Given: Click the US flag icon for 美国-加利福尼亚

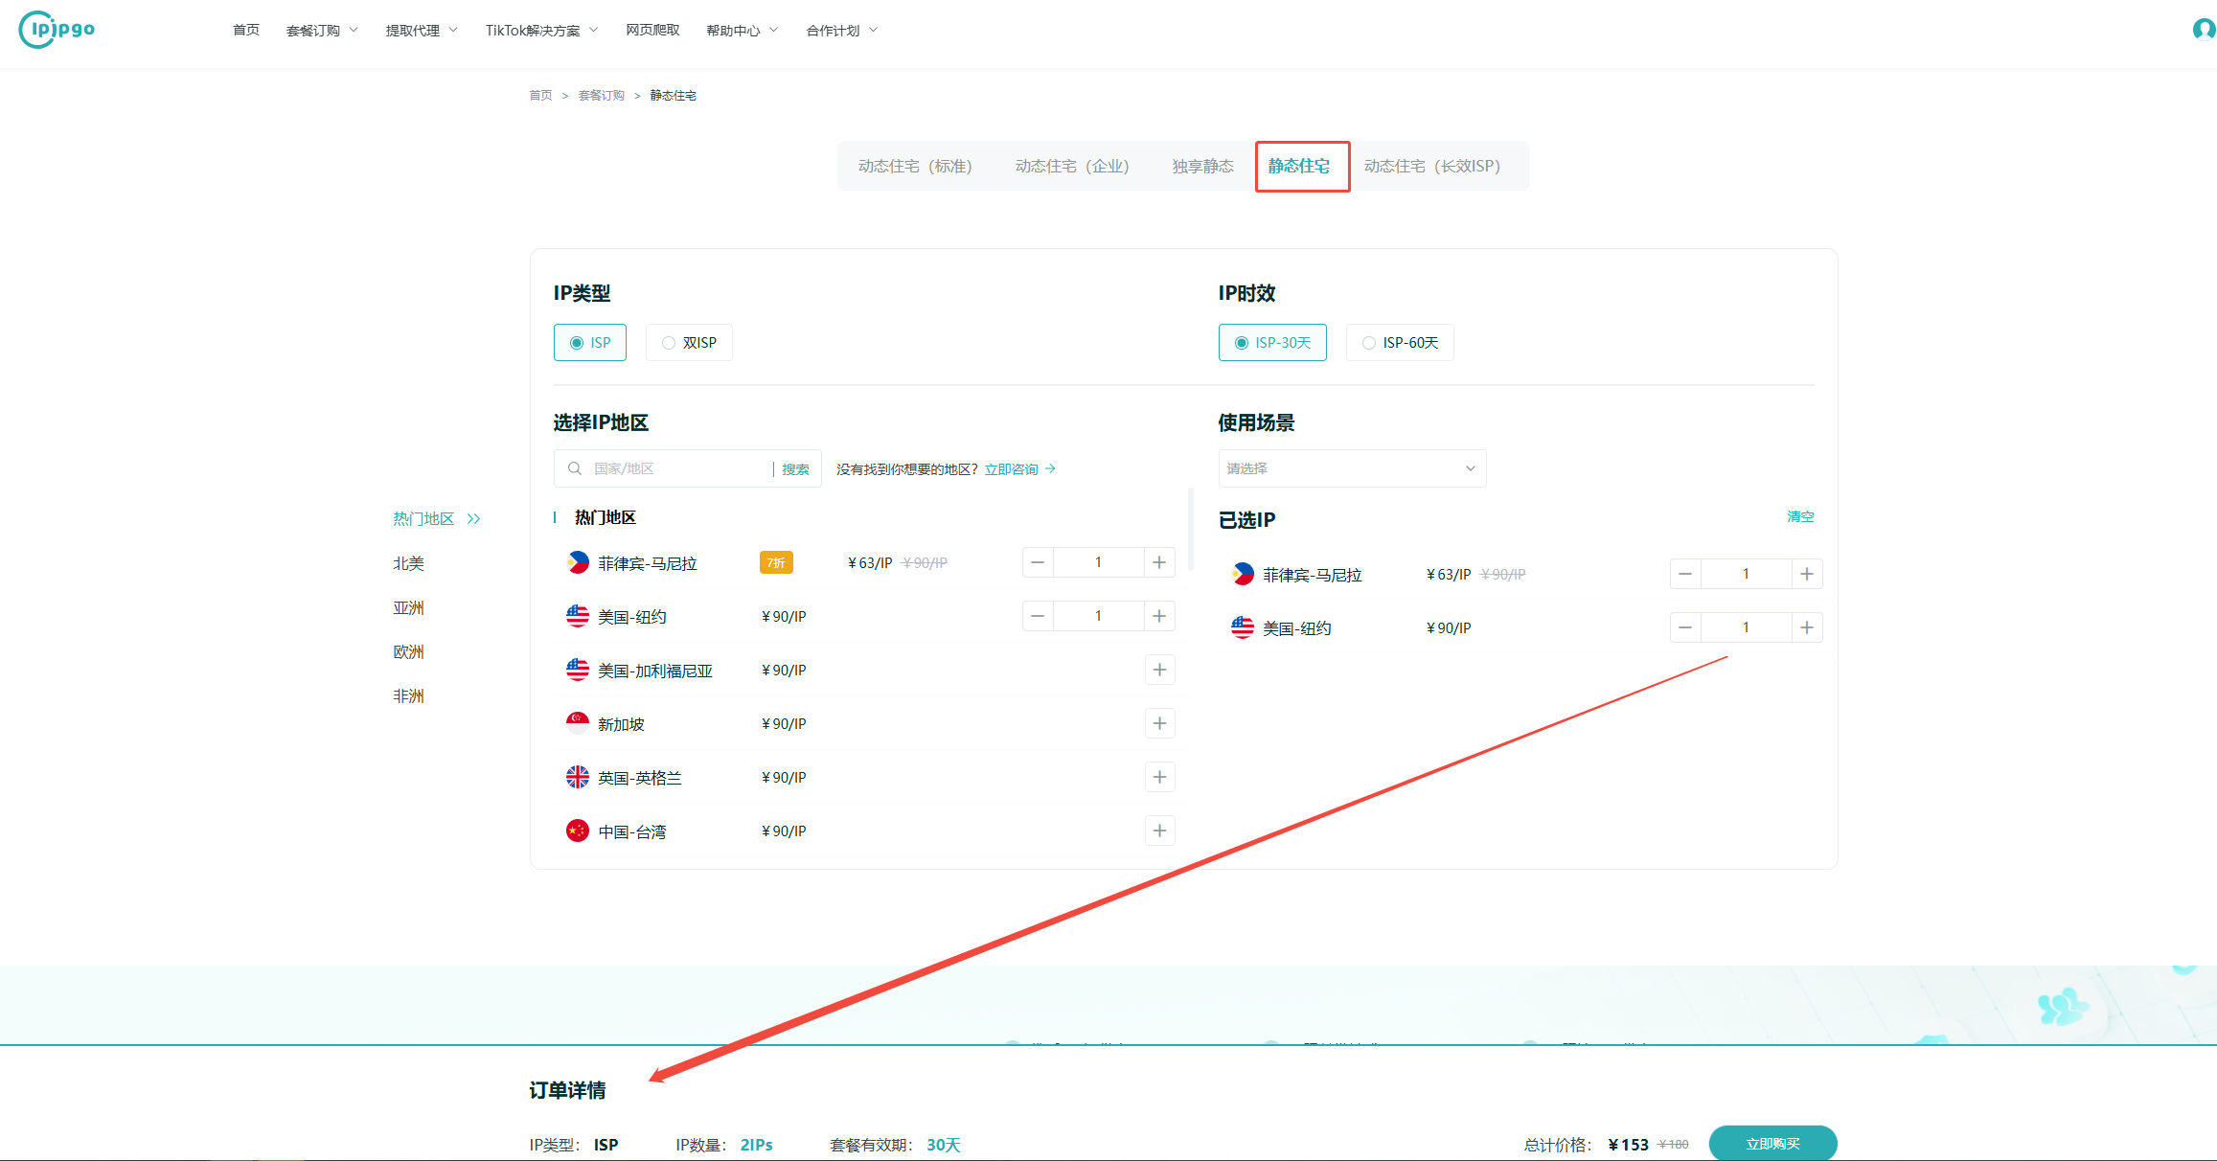Looking at the screenshot, I should pyautogui.click(x=578, y=670).
